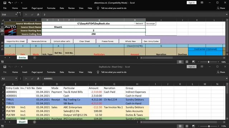
Task: Open Page Layout tab in top window
Action: coord(37,8)
